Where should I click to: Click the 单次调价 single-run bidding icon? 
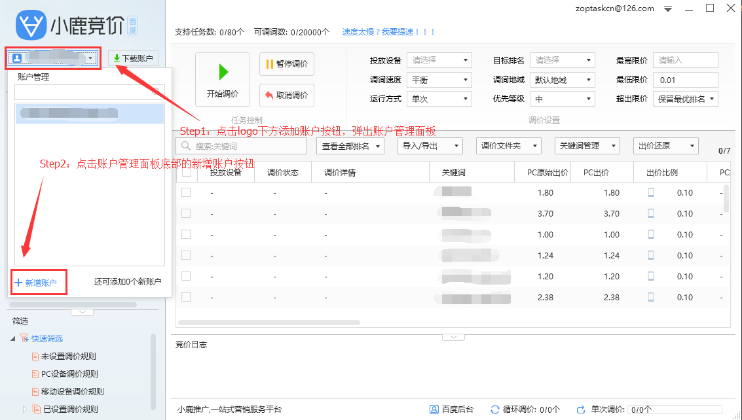[x=582, y=409]
